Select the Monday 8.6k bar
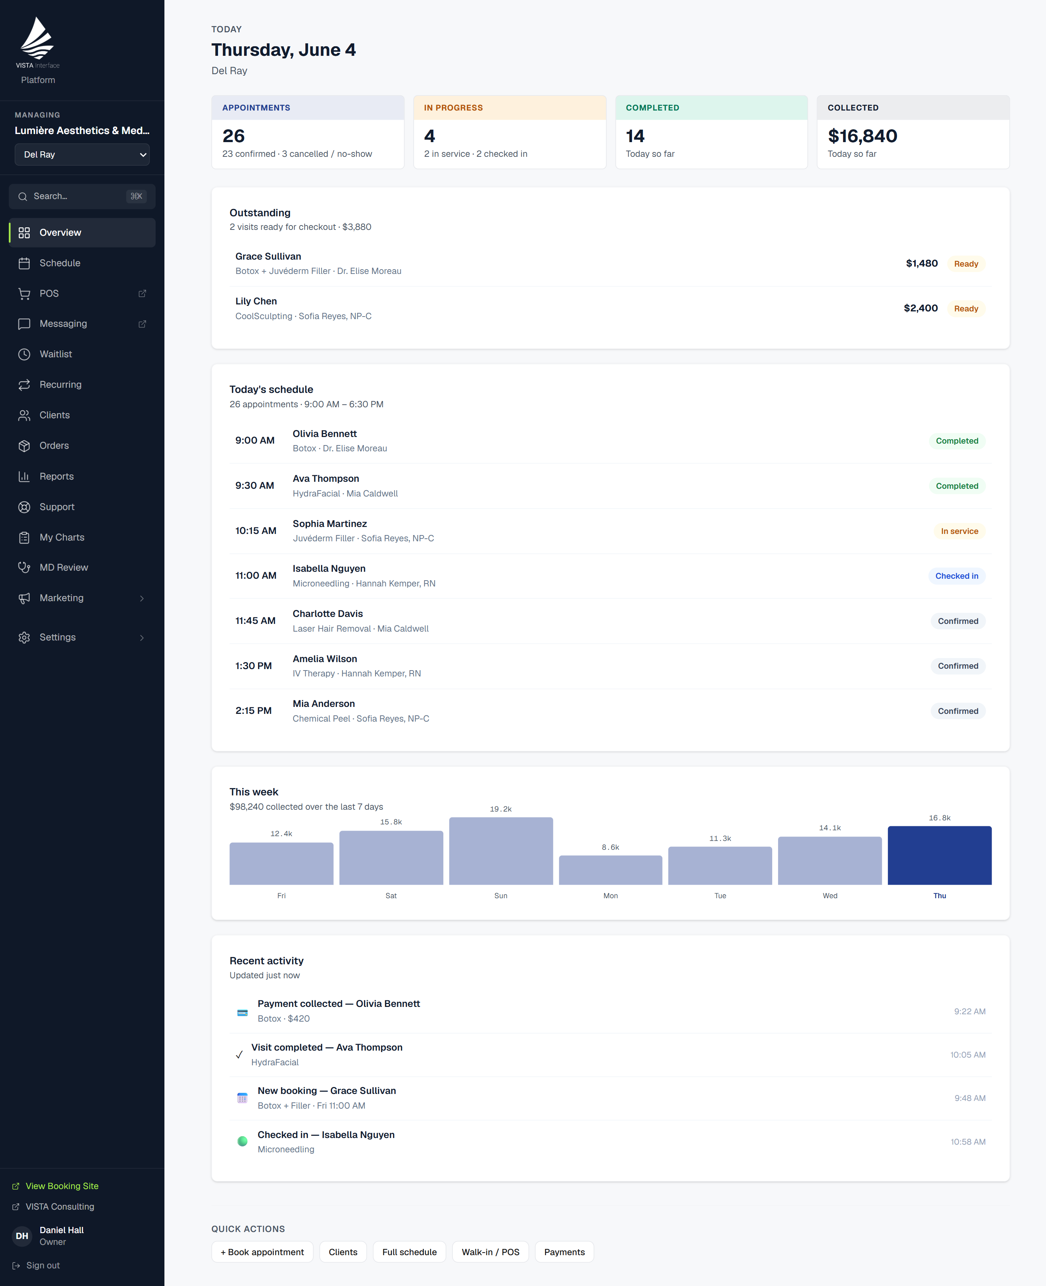The width and height of the screenshot is (1046, 1286). (610, 871)
